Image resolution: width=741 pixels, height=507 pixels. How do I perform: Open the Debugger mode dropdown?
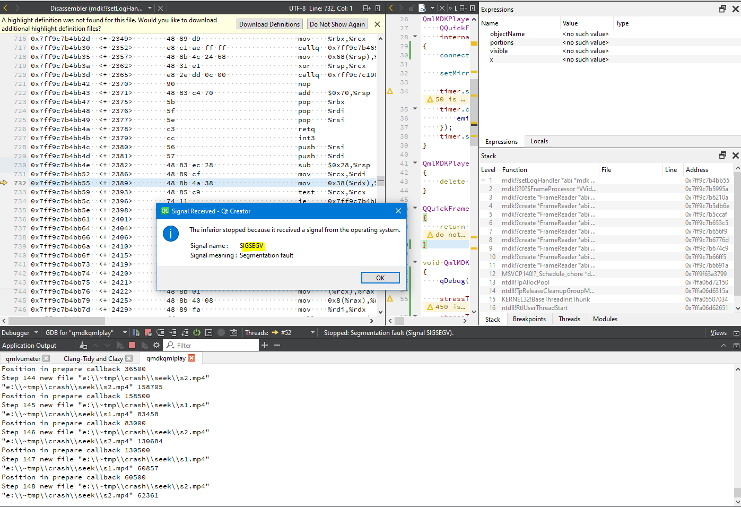pos(20,332)
